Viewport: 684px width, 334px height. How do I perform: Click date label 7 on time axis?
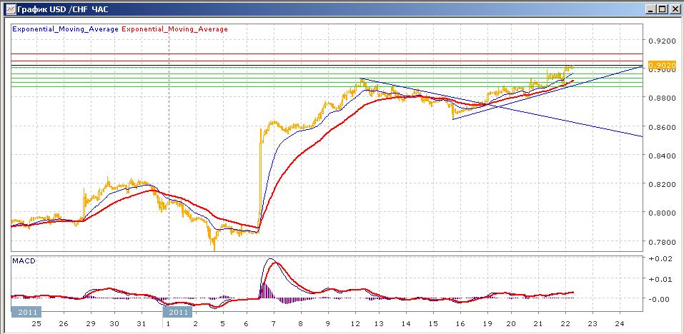point(274,324)
